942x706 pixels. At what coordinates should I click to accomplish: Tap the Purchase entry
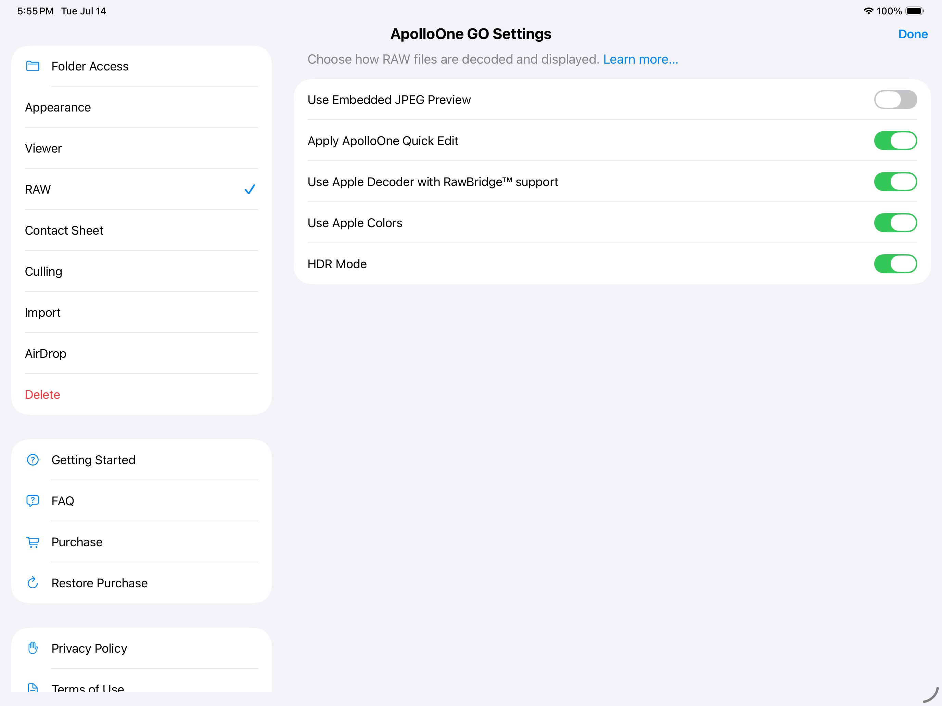[141, 542]
